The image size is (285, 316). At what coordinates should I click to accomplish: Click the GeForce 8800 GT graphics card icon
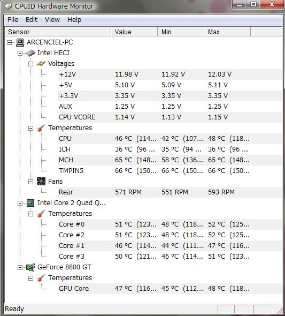(x=30, y=267)
